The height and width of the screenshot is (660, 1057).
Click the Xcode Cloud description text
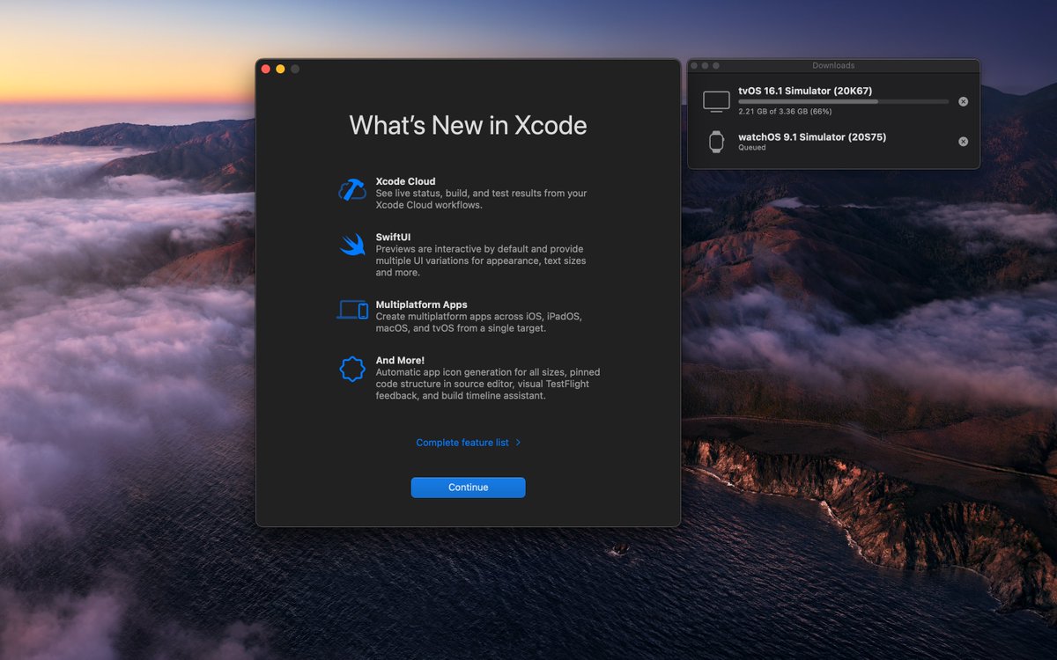(481, 199)
